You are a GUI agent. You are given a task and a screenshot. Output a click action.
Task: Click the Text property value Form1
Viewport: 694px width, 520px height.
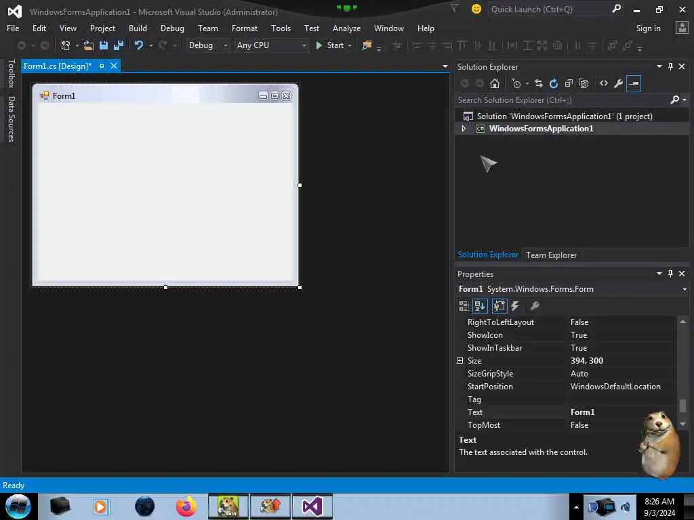(x=582, y=412)
